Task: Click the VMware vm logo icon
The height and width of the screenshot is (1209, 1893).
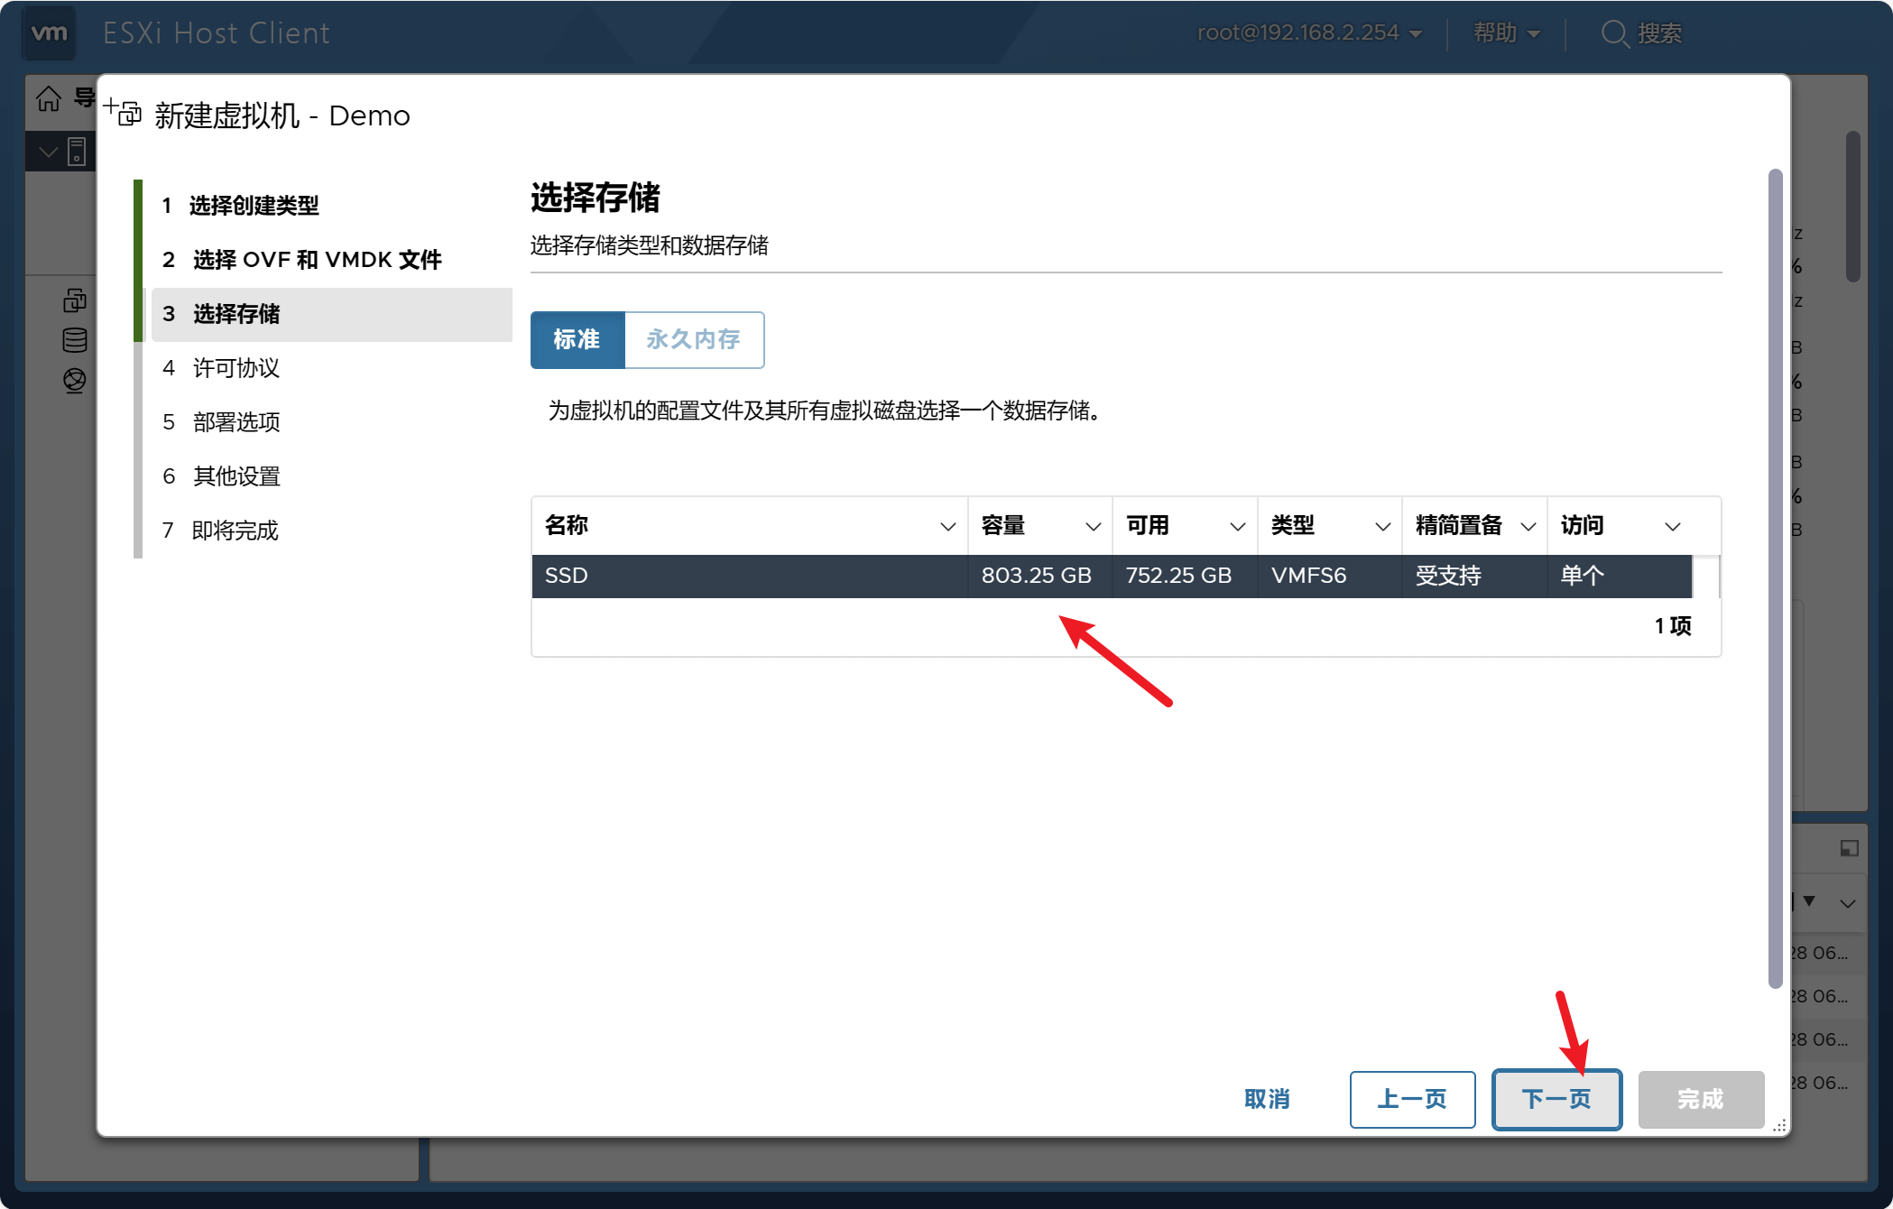Action: (49, 33)
